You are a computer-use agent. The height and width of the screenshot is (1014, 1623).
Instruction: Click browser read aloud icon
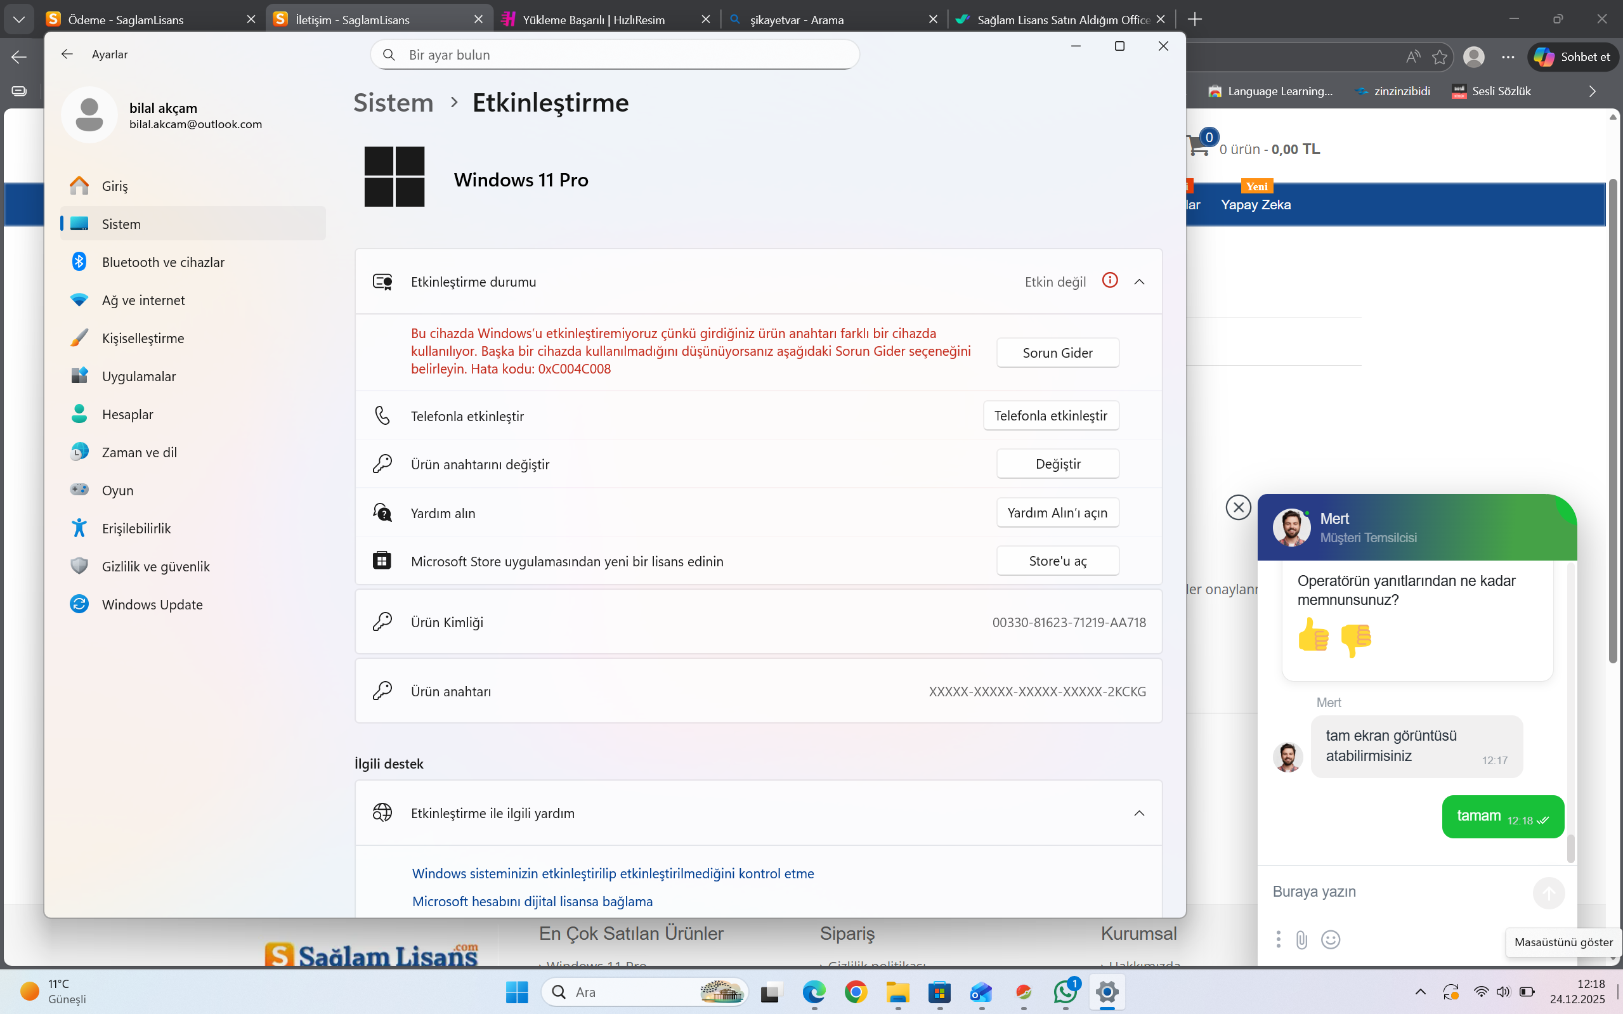1412,57
